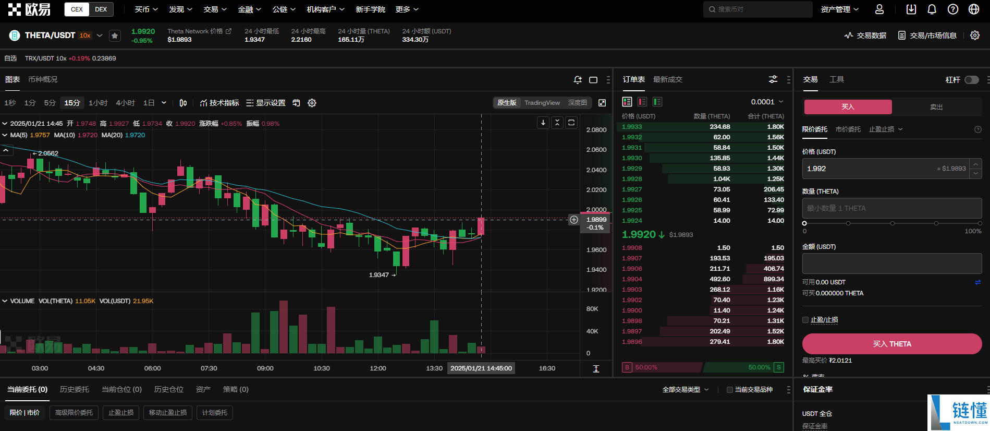This screenshot has height=431, width=990.
Task: Open the THETA/USDT pair selector dropdown
Action: click(100, 35)
